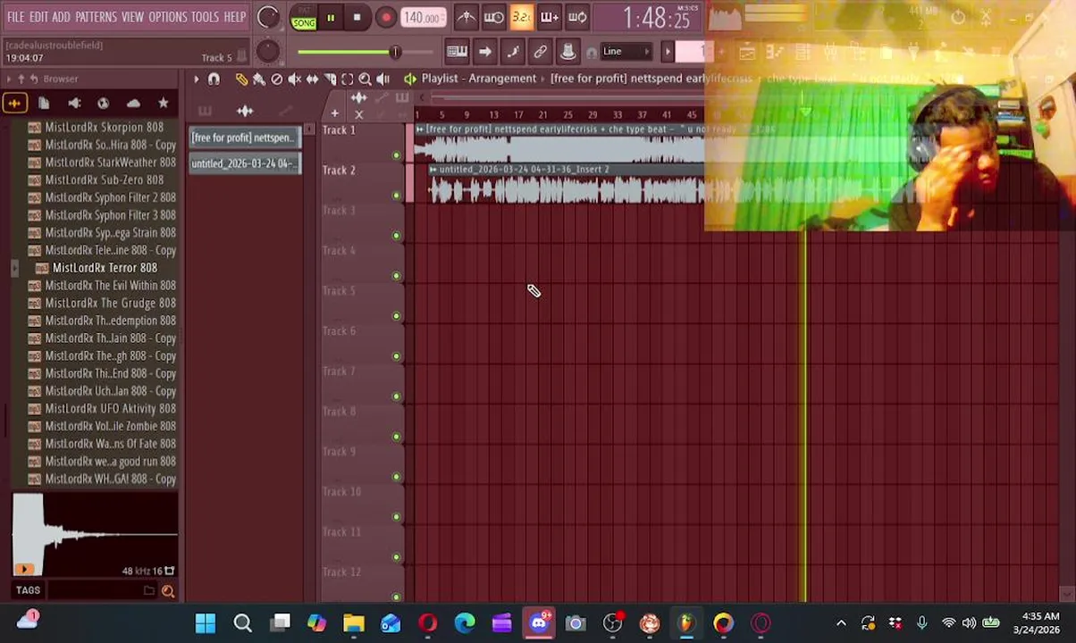Open the Browser panel options arrow
This screenshot has width=1076, height=643.
click(x=9, y=79)
